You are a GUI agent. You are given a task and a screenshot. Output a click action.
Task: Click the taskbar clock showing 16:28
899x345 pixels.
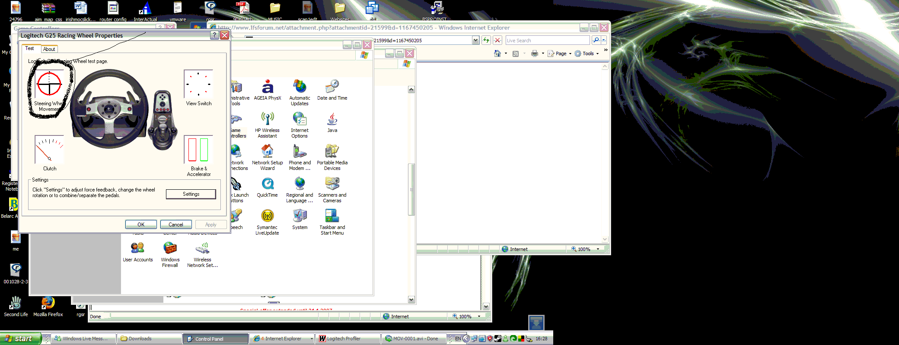point(542,339)
